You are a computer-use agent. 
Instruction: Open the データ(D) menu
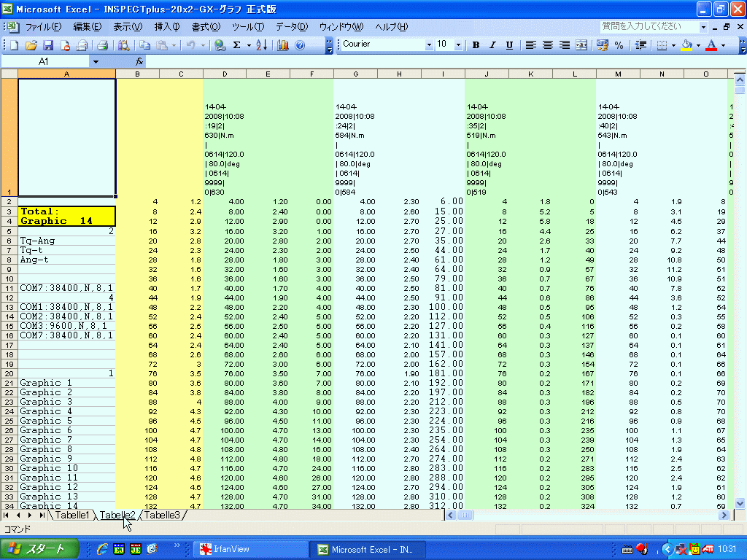point(292,27)
